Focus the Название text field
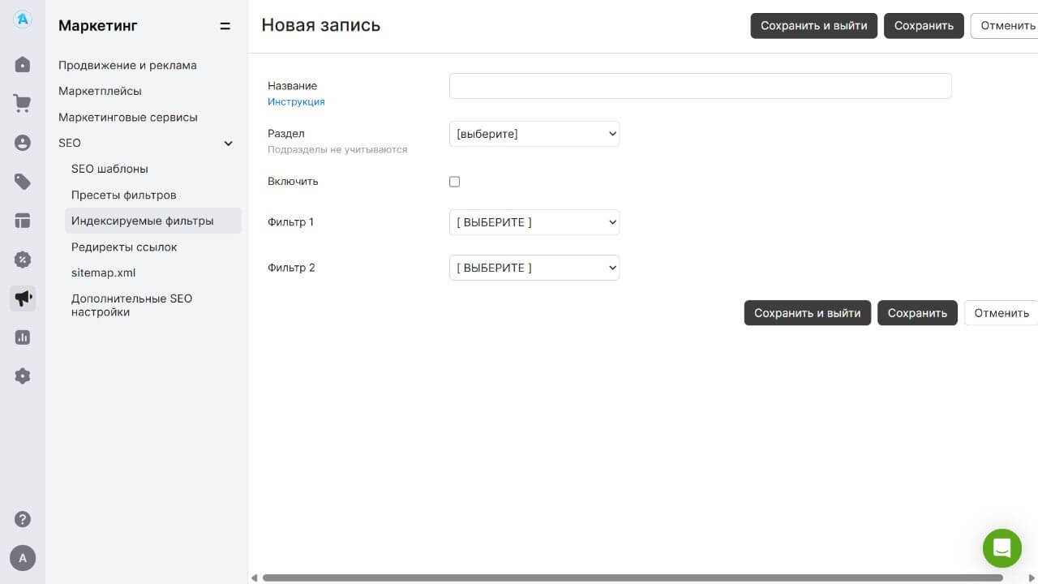 (701, 86)
